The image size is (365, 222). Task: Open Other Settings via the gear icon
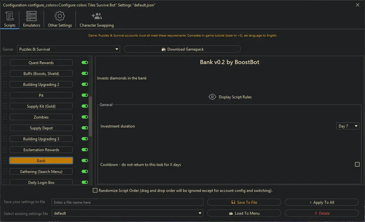click(59, 15)
